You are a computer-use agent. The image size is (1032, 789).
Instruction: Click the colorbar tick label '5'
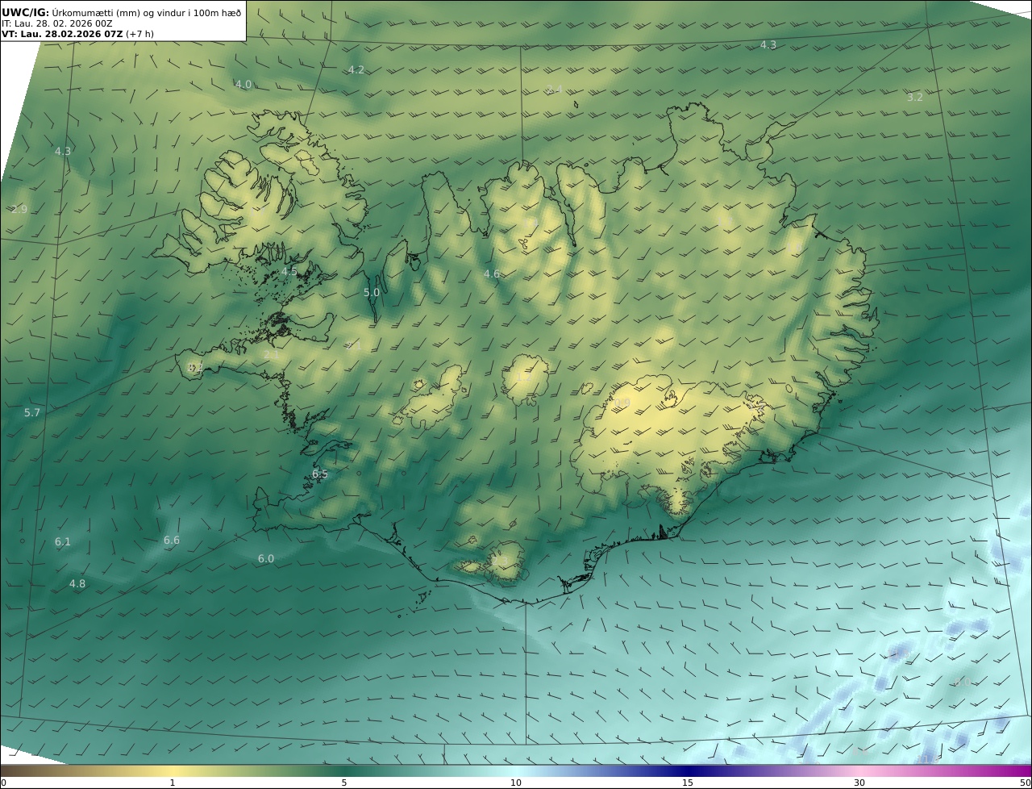click(344, 783)
